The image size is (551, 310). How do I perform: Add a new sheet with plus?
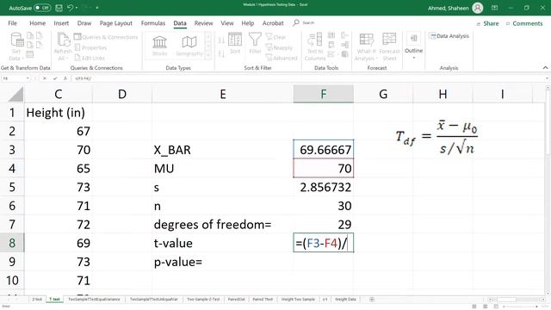tap(372, 300)
